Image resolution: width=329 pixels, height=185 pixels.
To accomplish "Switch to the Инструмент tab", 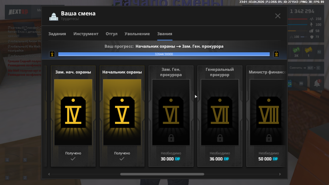I will coord(86,34).
